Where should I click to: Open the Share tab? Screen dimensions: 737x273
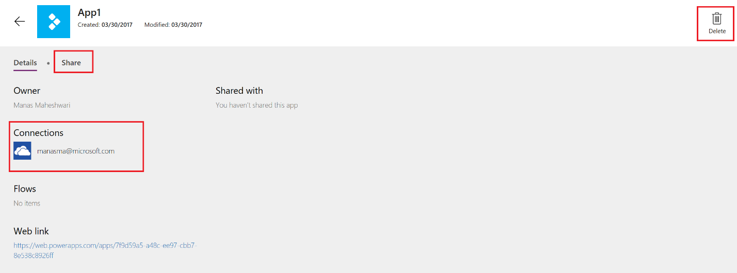(x=71, y=63)
